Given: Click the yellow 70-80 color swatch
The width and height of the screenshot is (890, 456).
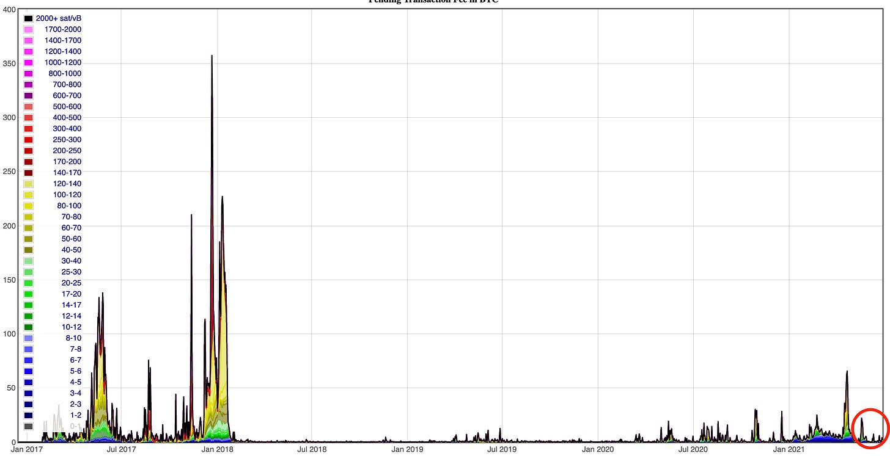Looking at the screenshot, I should pos(28,217).
